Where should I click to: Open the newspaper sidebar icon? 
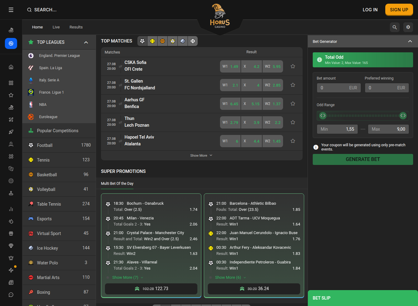click(x=11, y=282)
